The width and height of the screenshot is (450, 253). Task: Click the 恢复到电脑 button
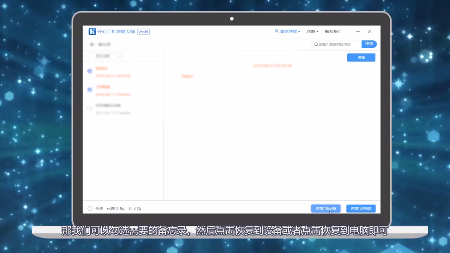tap(361, 208)
